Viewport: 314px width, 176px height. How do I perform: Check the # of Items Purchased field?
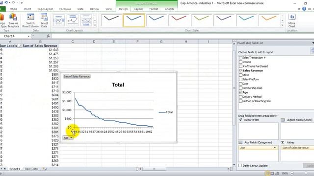pos(240,66)
